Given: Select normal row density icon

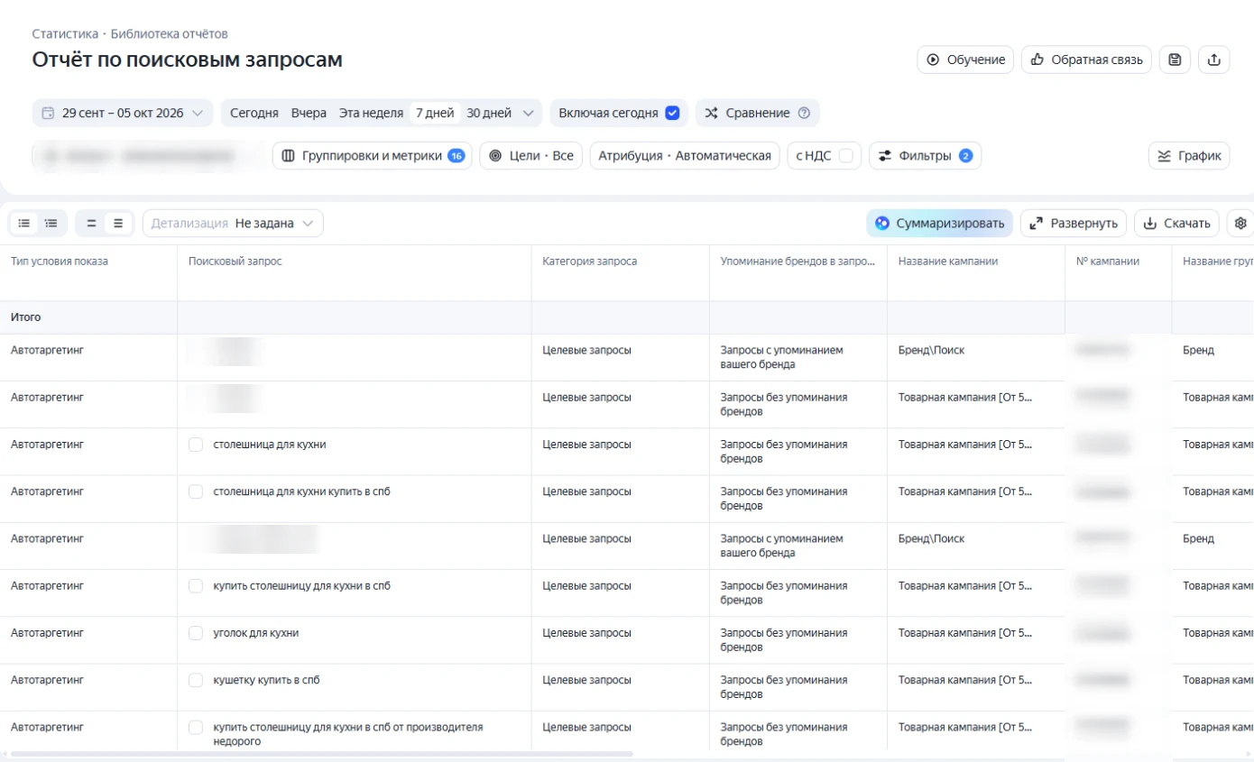Looking at the screenshot, I should [118, 223].
